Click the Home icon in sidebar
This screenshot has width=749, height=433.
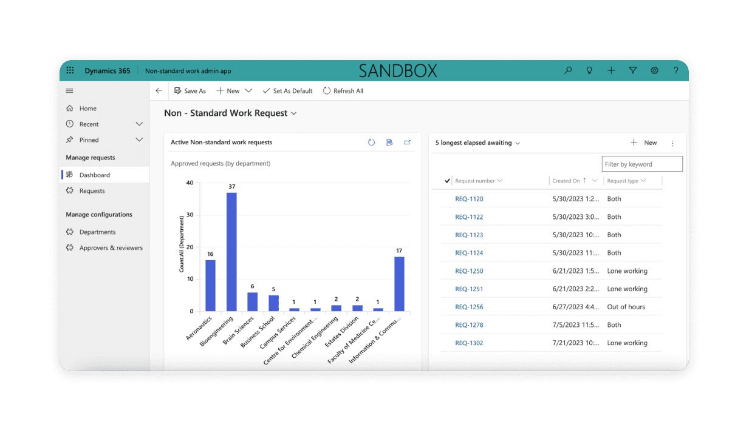coord(69,109)
